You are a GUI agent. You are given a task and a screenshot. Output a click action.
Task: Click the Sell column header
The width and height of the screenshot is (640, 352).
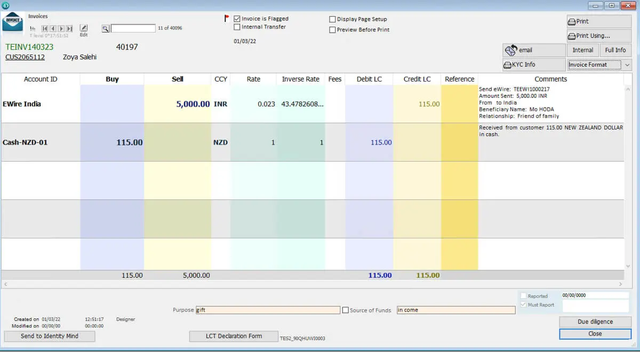178,79
